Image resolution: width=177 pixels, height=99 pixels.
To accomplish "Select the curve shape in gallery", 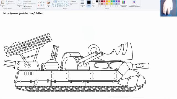I will pos(55,1).
